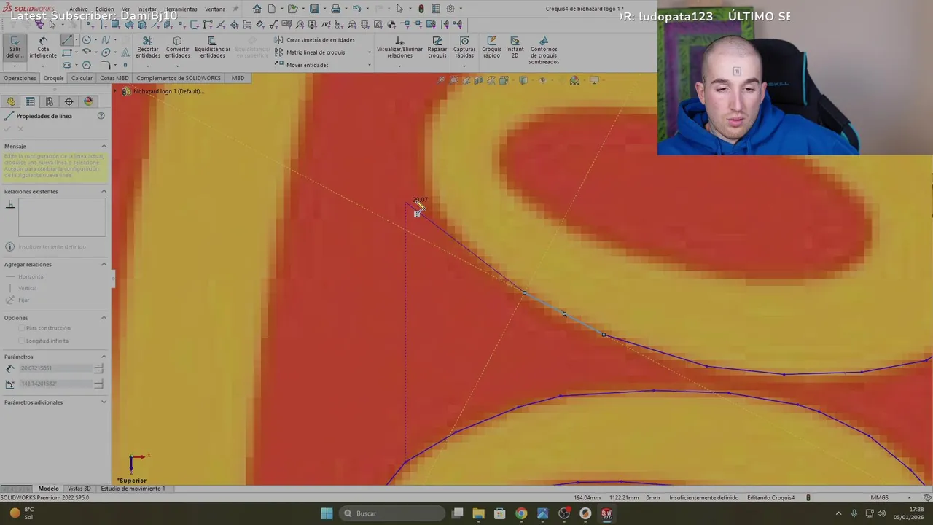The width and height of the screenshot is (933, 525).
Task: Open the DisplayManager tab icon
Action: (88, 101)
